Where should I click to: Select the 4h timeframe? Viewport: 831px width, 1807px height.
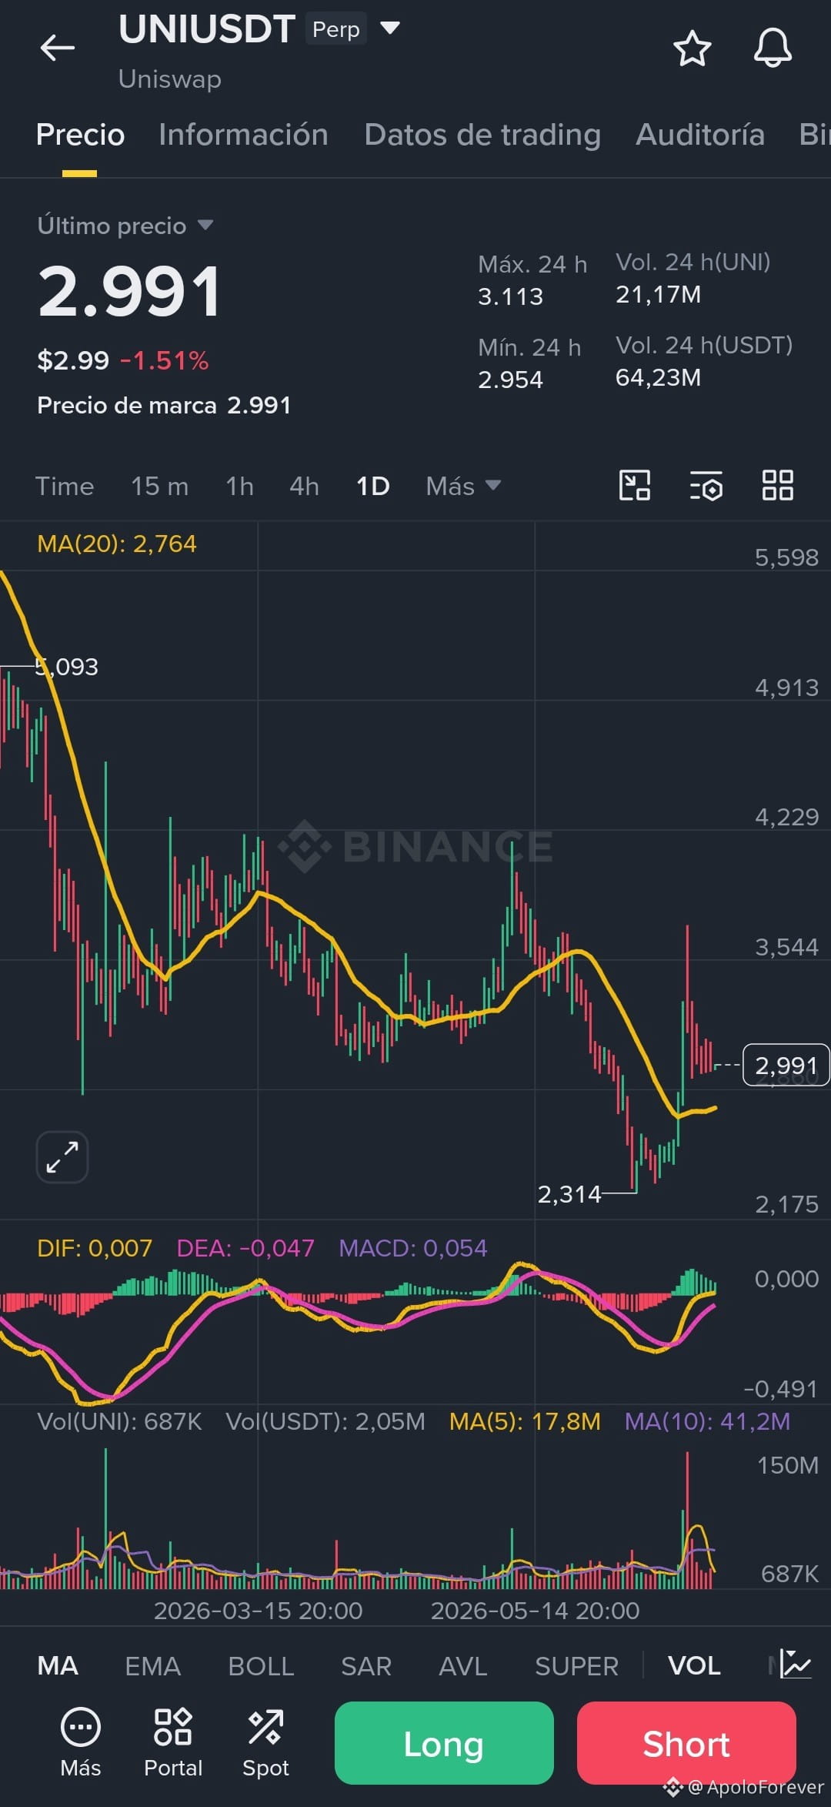[304, 487]
